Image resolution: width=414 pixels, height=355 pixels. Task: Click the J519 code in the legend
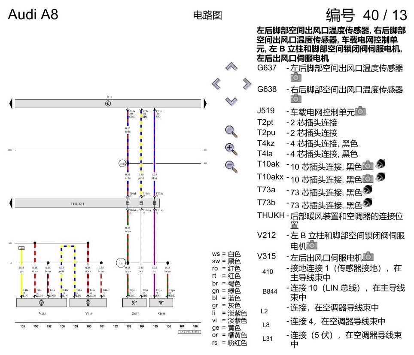[x=266, y=111]
